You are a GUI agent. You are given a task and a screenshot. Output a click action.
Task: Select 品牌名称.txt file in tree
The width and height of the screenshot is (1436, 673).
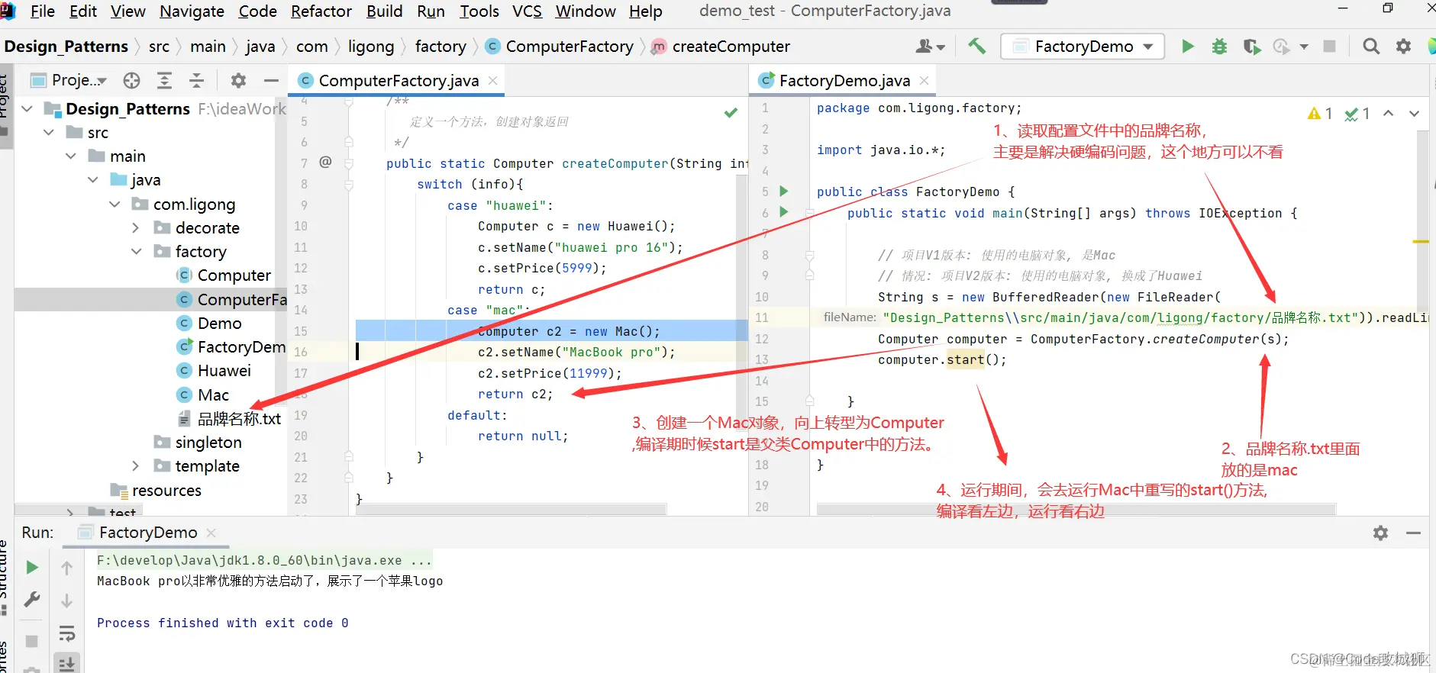pos(239,419)
